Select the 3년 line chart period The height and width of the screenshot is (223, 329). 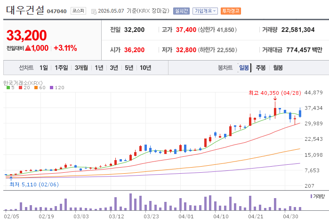(114, 68)
